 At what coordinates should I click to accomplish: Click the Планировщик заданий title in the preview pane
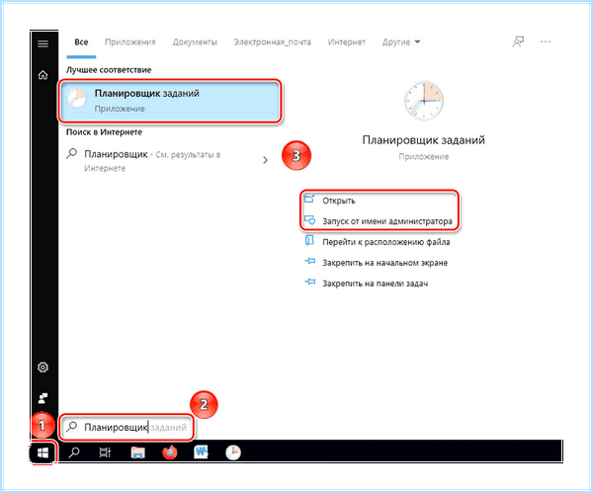coord(424,140)
